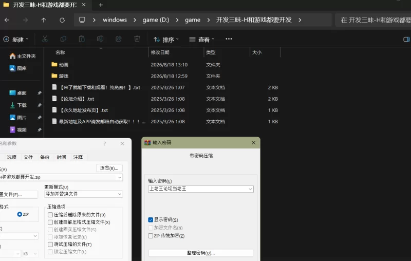Unpin 下载 using its pin icon
The height and width of the screenshot is (261, 411).
click(x=40, y=105)
